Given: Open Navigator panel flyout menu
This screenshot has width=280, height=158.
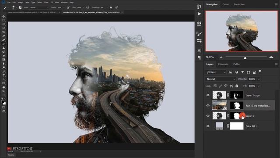Looking at the screenshot, I should point(276,4).
